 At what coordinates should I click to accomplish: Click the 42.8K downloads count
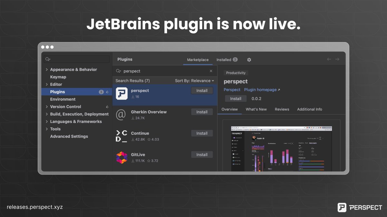click(138, 140)
